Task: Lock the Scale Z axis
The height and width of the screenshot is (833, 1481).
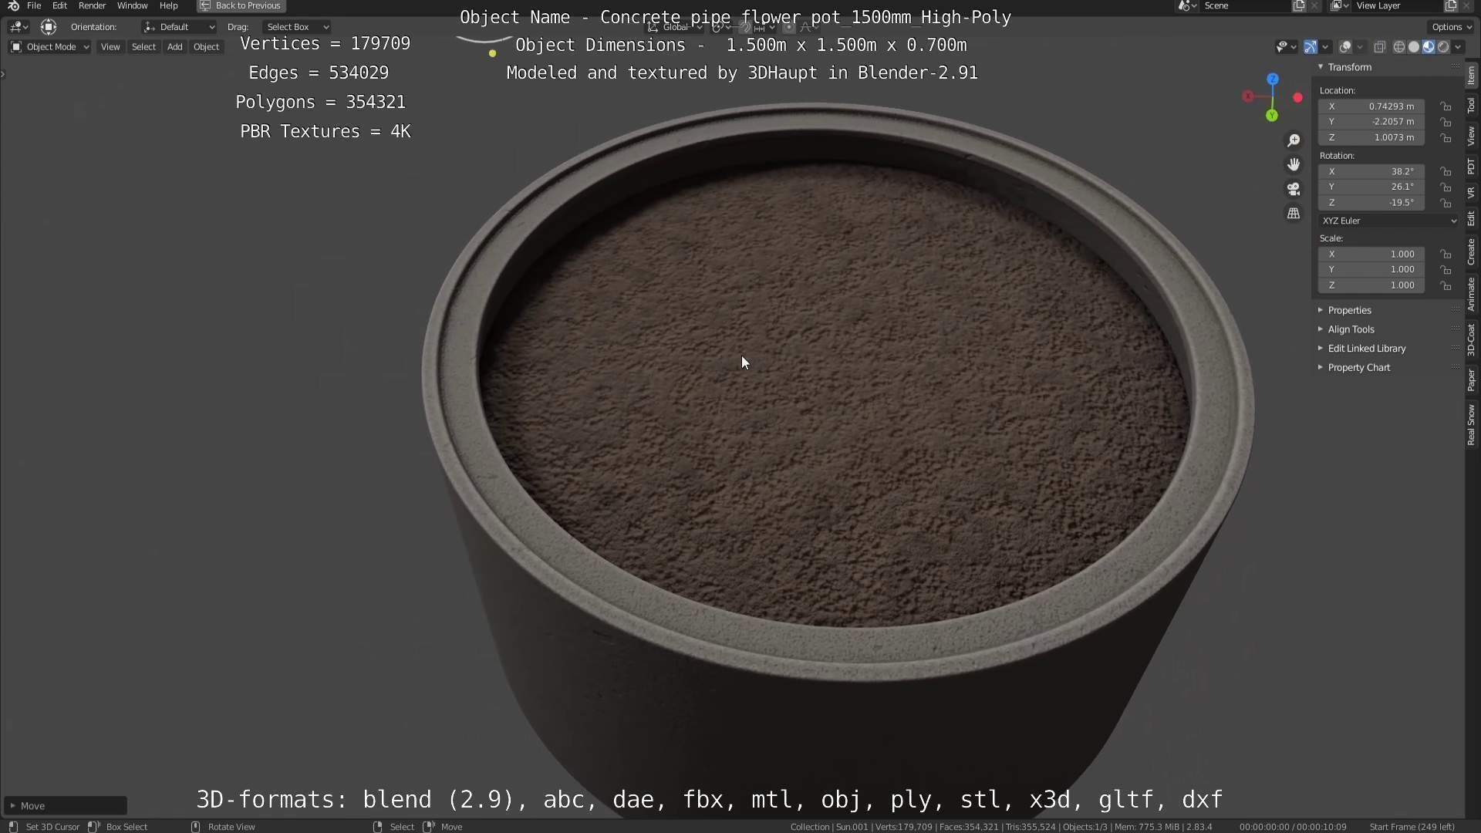Action: [1446, 285]
